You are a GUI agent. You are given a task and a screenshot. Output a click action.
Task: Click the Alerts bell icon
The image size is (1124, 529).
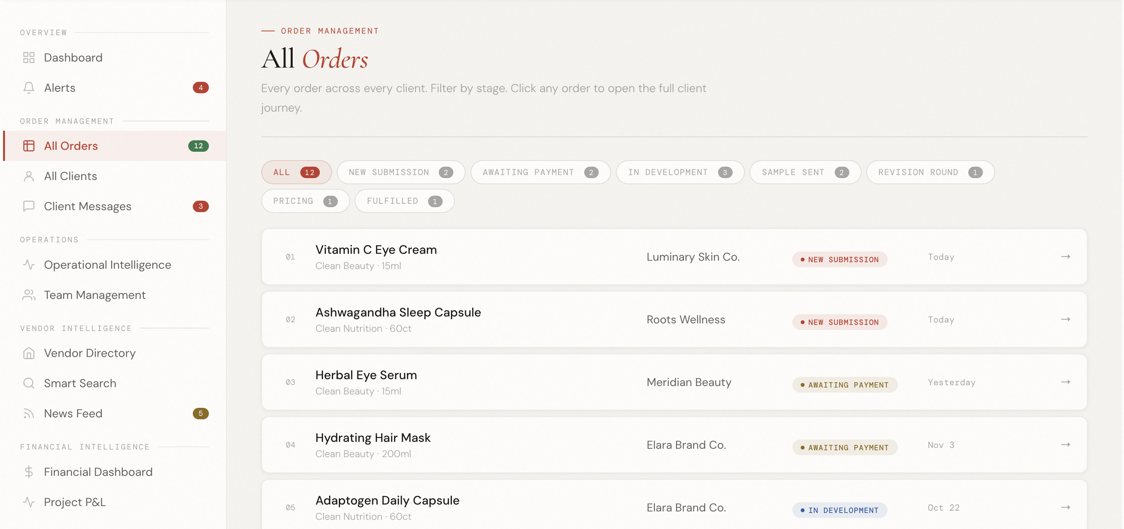pyautogui.click(x=29, y=88)
